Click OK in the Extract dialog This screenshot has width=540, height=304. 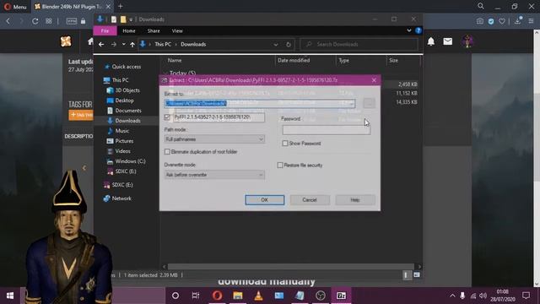point(264,200)
